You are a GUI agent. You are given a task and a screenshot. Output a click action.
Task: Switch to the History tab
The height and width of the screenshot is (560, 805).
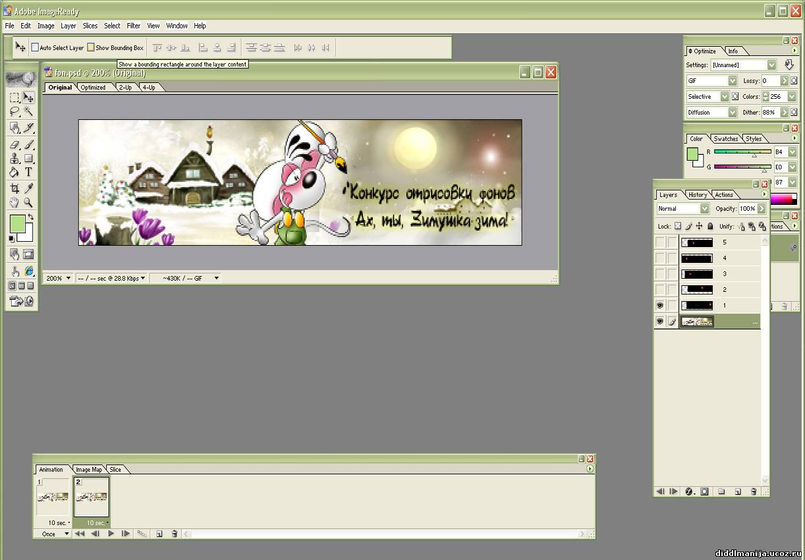698,194
